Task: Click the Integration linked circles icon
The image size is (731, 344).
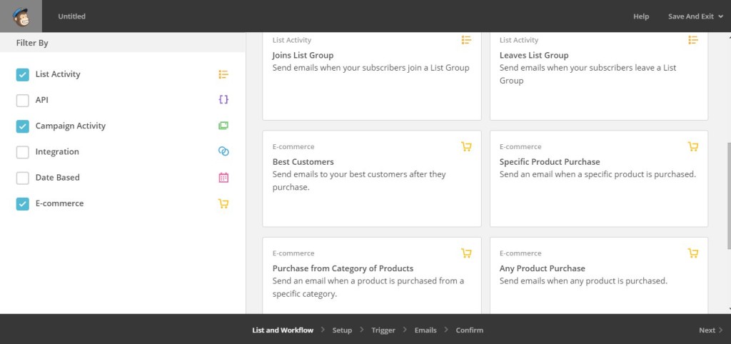Action: [x=223, y=151]
